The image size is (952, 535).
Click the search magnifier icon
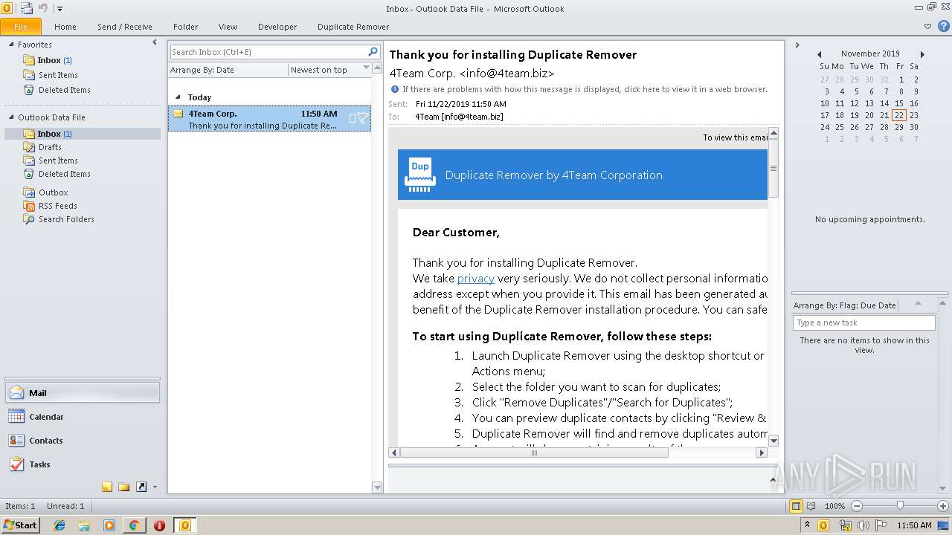373,52
